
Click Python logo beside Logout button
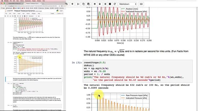(x=58, y=11)
